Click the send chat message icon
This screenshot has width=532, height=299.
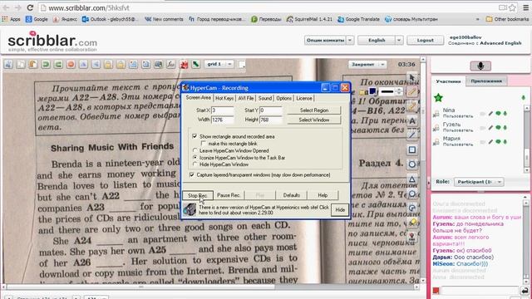(x=525, y=291)
